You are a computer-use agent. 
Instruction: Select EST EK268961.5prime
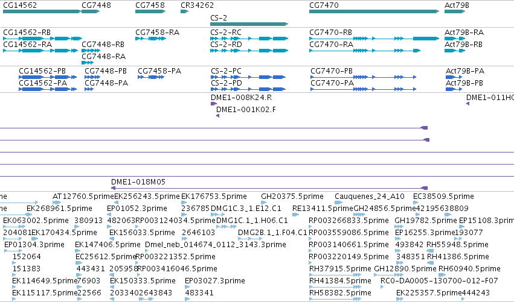pyautogui.click(x=29, y=215)
